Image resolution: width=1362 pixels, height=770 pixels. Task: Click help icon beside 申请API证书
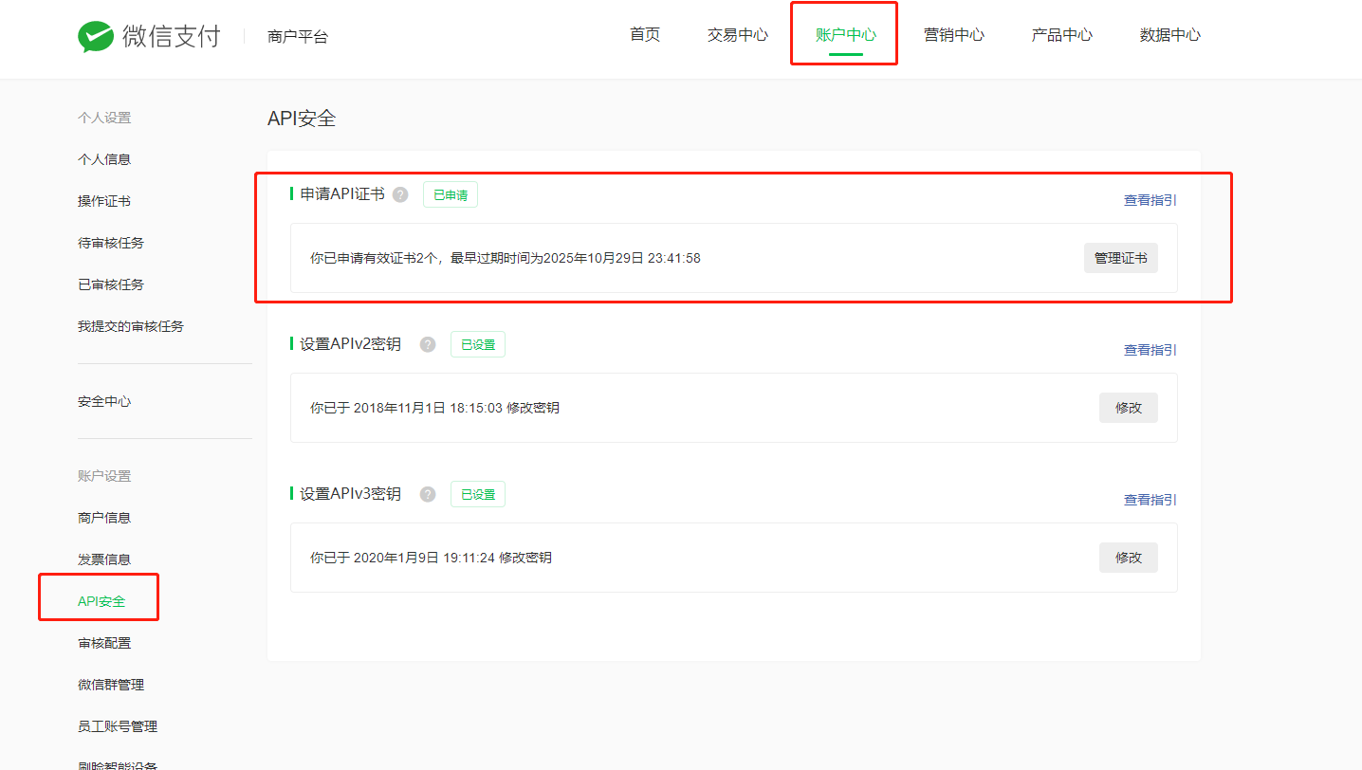(x=400, y=194)
